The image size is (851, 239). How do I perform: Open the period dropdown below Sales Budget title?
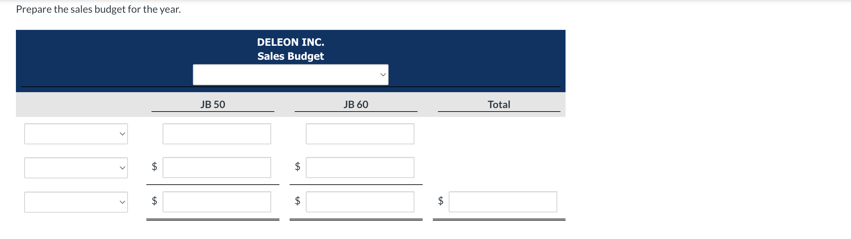point(290,75)
